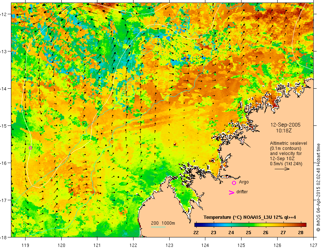This screenshot has width=321, height=248.
Task: Click the longitude axis label "125"
Action: pos(241,245)
